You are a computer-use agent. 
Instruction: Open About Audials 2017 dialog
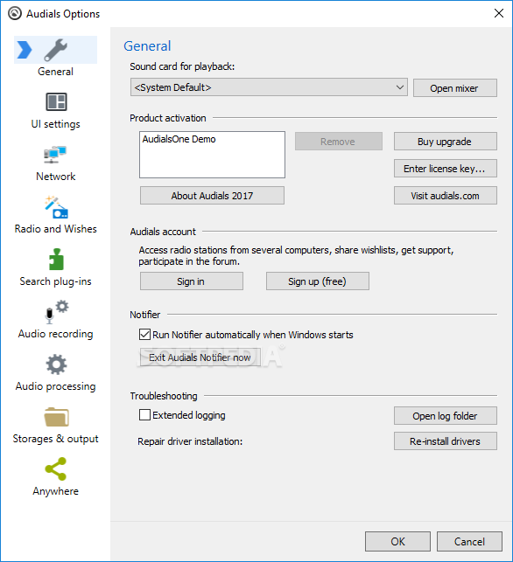(x=212, y=195)
